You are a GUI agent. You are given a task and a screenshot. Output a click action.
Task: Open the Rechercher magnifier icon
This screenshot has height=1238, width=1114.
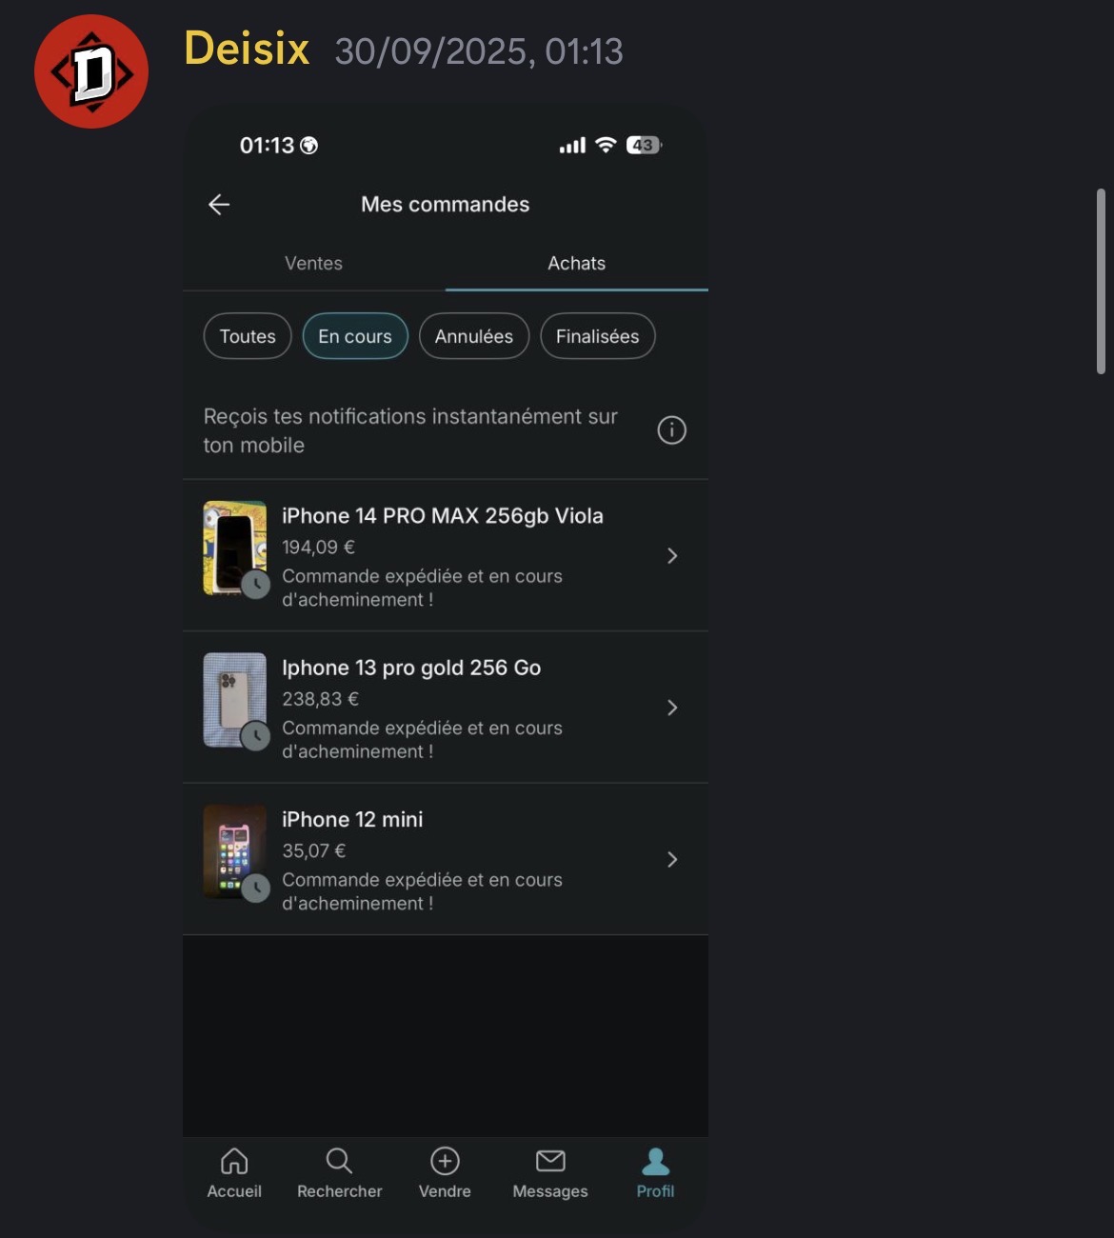tap(339, 1161)
